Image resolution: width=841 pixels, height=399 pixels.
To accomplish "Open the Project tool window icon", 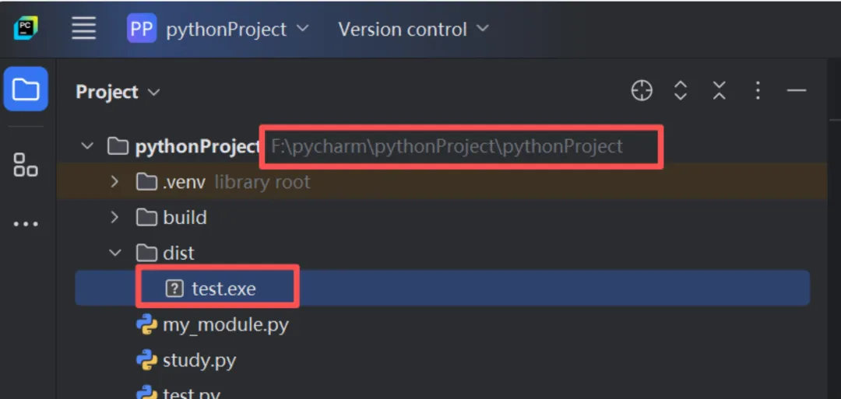I will pos(26,89).
